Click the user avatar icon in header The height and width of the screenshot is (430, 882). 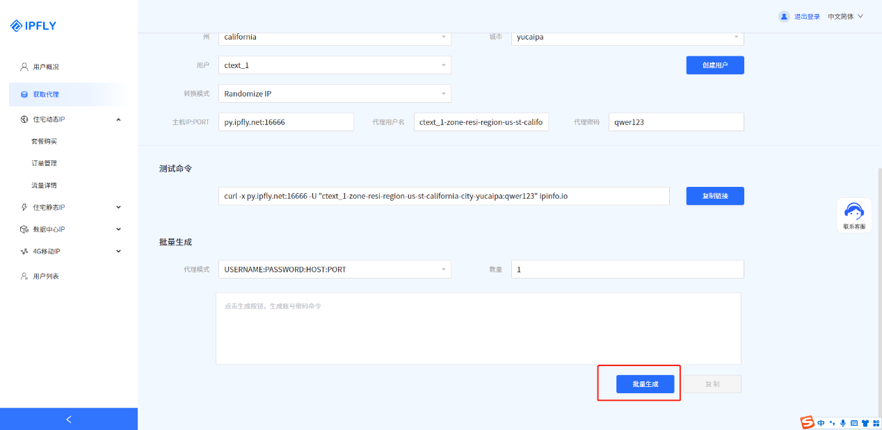(784, 17)
